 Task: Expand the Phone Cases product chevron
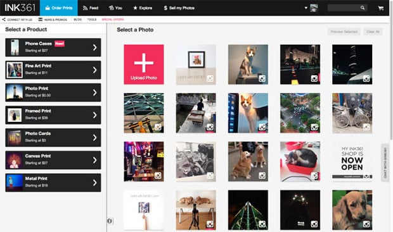(x=94, y=47)
